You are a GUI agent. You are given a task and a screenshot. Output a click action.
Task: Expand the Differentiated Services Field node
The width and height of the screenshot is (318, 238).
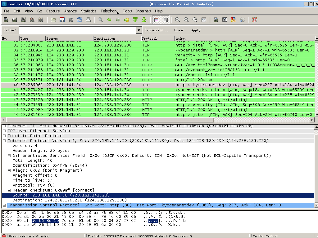pyautogui.click(x=9, y=156)
